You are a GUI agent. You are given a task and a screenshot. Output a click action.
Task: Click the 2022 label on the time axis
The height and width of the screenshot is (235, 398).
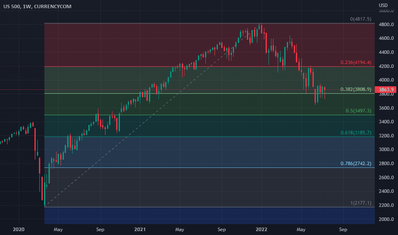pyautogui.click(x=261, y=229)
